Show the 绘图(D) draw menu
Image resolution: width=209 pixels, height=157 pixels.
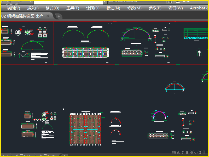click(93, 8)
